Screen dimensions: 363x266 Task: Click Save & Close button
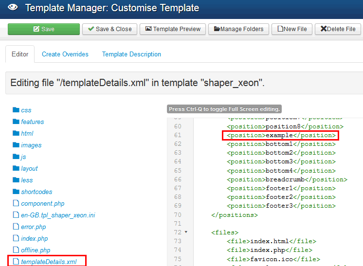[109, 29]
